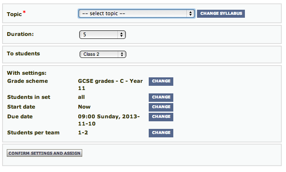Change the Students per team setting
286x172 pixels.
click(161, 133)
